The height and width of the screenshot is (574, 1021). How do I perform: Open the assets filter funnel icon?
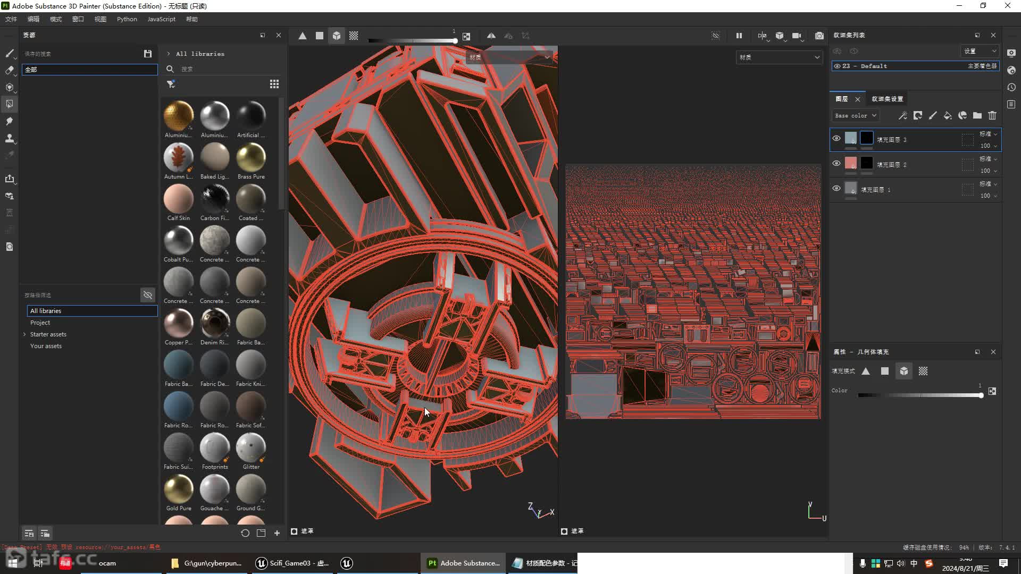(x=171, y=84)
